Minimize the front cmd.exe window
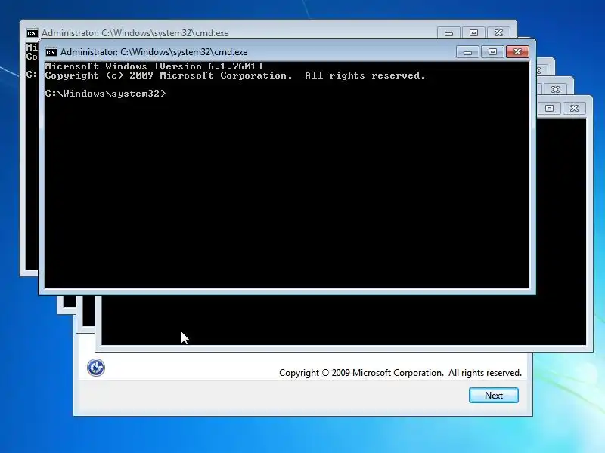Viewport: 605px width, 453px height. pyautogui.click(x=467, y=51)
